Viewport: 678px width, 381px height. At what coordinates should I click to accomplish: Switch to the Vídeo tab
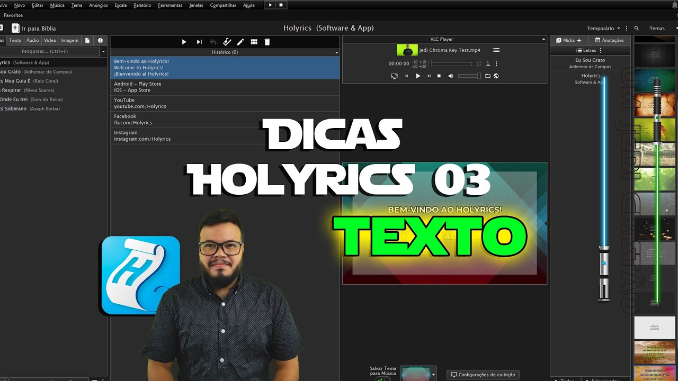(x=50, y=40)
